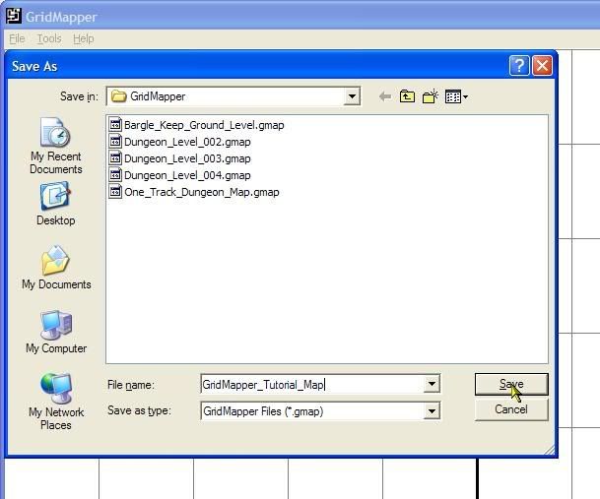Click the GridMapper application icon in title bar
Viewport: 600px width, 499px height.
point(14,16)
